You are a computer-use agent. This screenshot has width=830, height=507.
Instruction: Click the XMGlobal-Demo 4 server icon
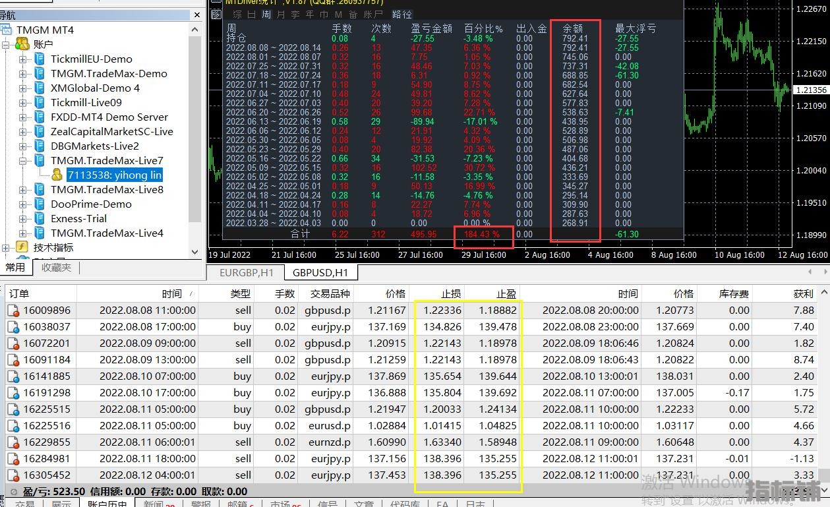coord(40,88)
